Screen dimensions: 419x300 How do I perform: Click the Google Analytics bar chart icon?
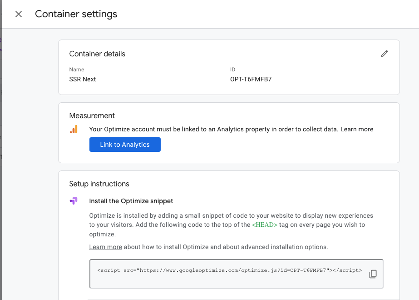(74, 129)
